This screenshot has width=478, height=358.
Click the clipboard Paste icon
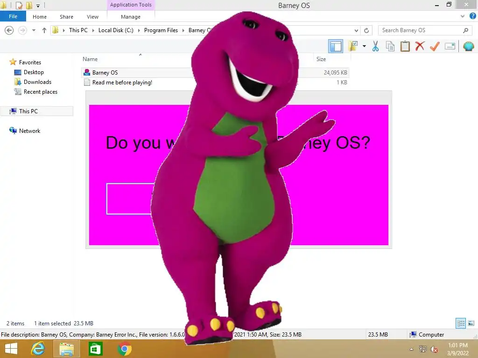tap(405, 46)
